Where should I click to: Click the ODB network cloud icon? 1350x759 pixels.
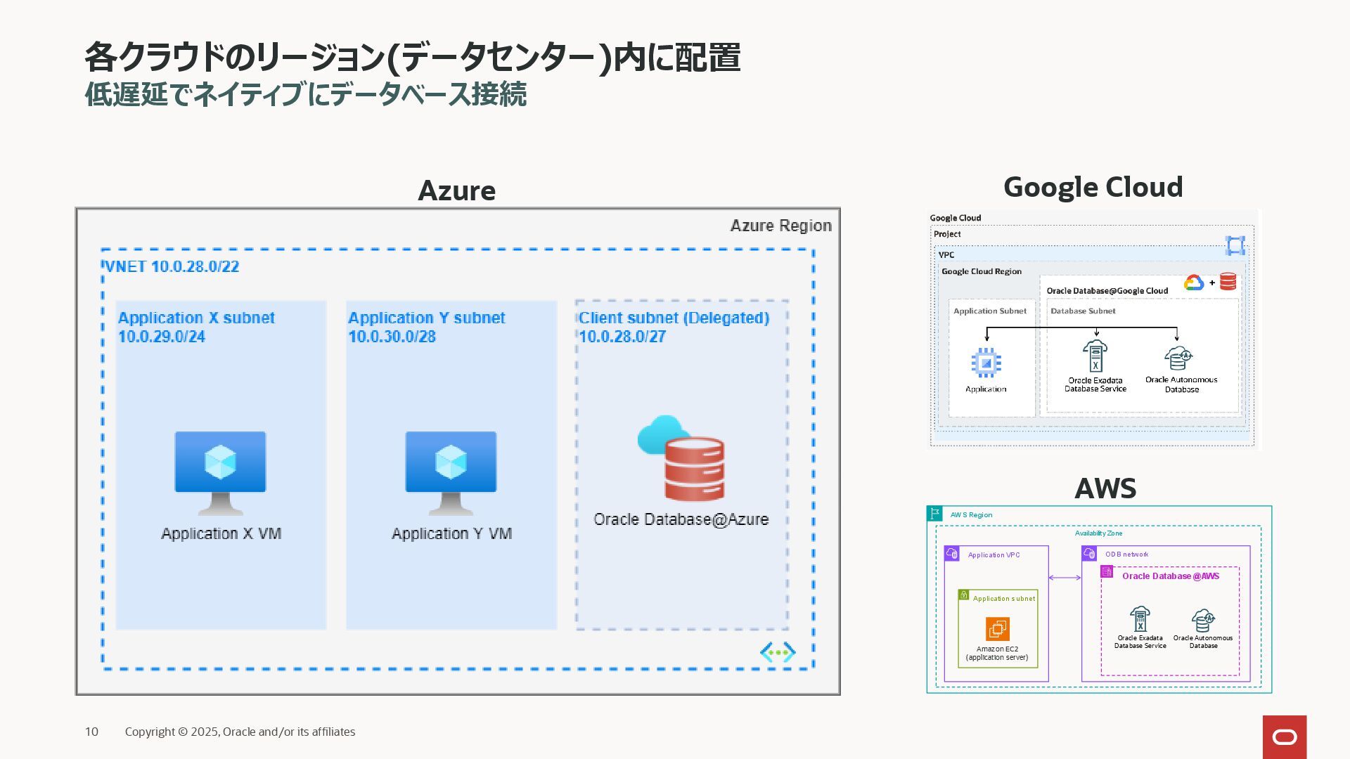1089,553
